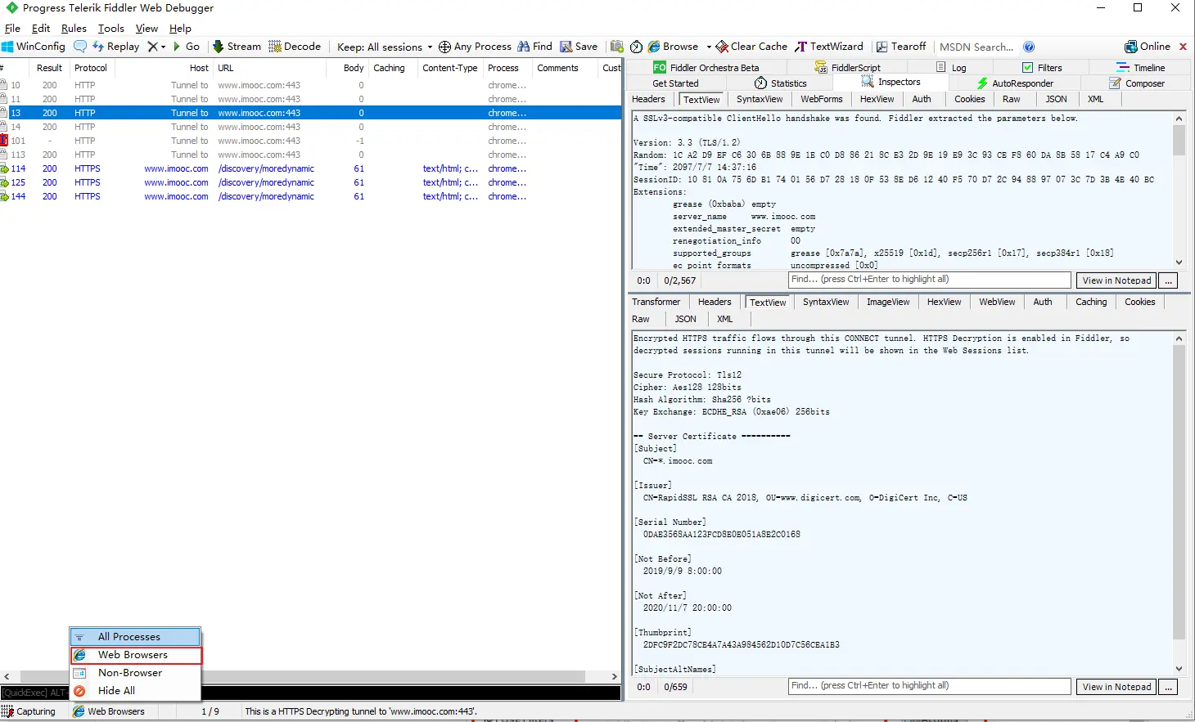This screenshot has height=722, width=1195.
Task: Select session 114 in the sessions list
Action: click(x=311, y=168)
